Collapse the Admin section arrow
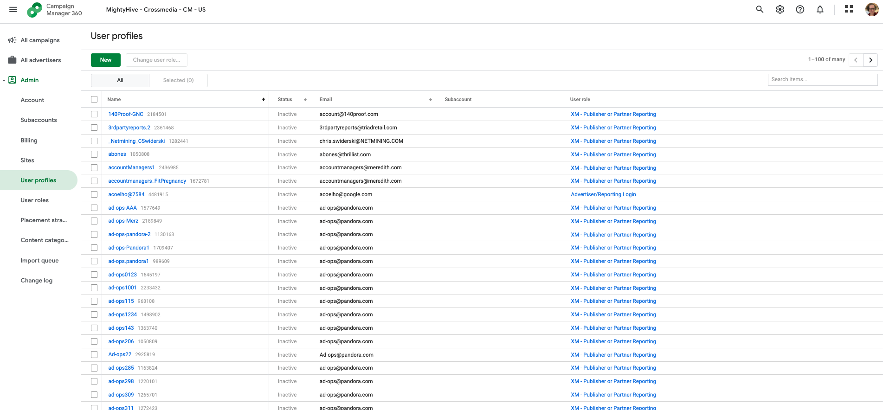Screen dimensions: 883x410 click(4, 80)
